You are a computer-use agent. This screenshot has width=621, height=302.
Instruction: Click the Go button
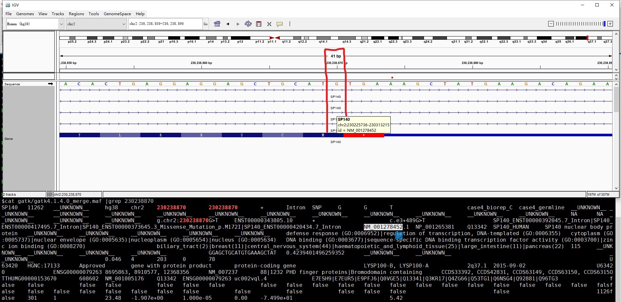(205, 24)
